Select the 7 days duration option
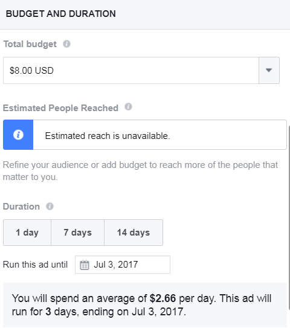The image size is (290, 328). [x=77, y=233]
